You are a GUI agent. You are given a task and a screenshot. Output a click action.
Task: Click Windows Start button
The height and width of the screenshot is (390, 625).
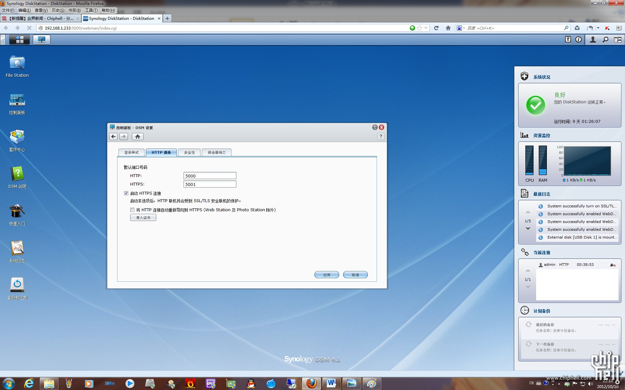[8, 383]
